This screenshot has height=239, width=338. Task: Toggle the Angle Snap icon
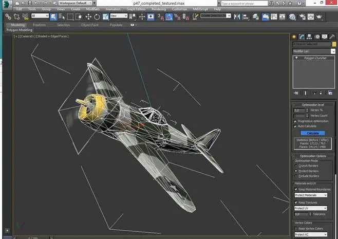point(169,16)
